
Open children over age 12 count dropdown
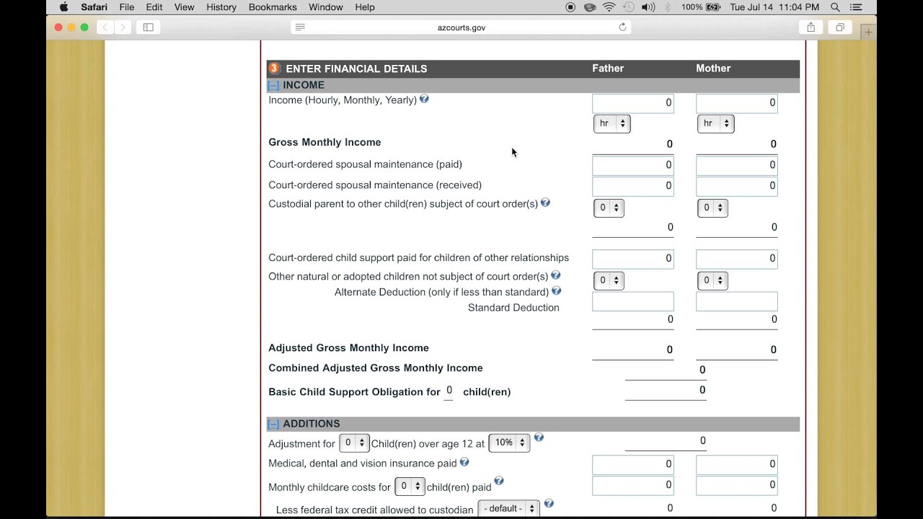pyautogui.click(x=354, y=443)
